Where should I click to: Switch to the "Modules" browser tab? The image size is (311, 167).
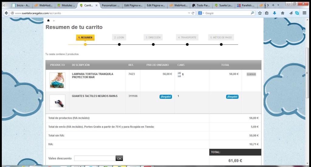pyautogui.click(x=66, y=5)
